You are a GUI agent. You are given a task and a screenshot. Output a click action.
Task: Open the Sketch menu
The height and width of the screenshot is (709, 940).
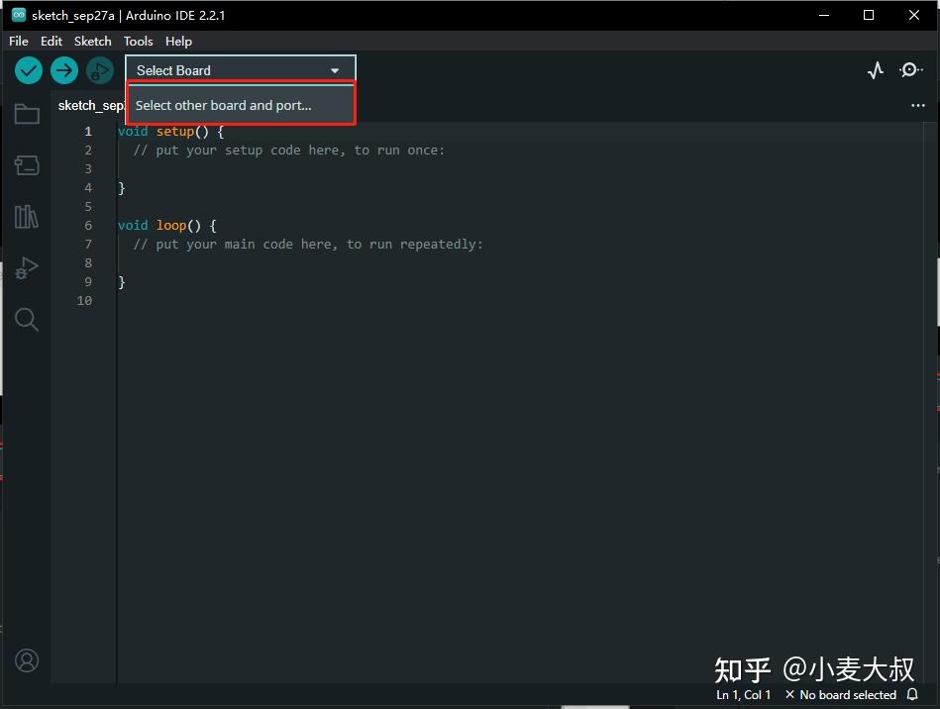[92, 41]
